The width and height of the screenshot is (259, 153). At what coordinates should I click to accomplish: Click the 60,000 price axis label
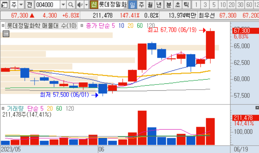(242, 79)
